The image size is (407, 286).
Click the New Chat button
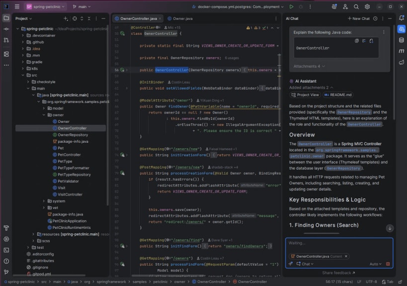click(358, 18)
